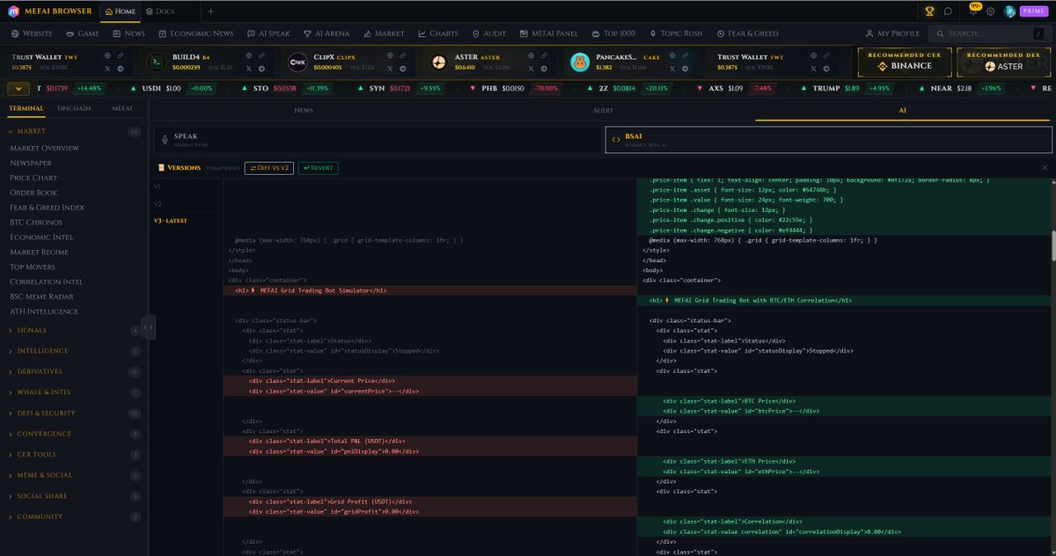Select the Terminal sidebar tab
This screenshot has width=1056, height=556.
(26, 109)
